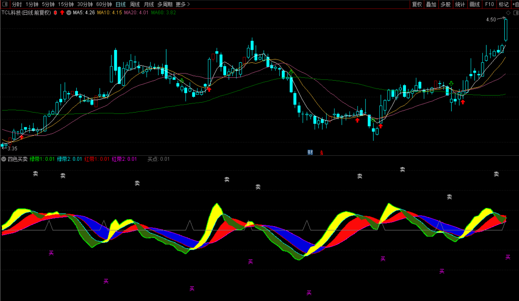Click the 4.50 high price label
The image size is (519, 301).
(491, 20)
